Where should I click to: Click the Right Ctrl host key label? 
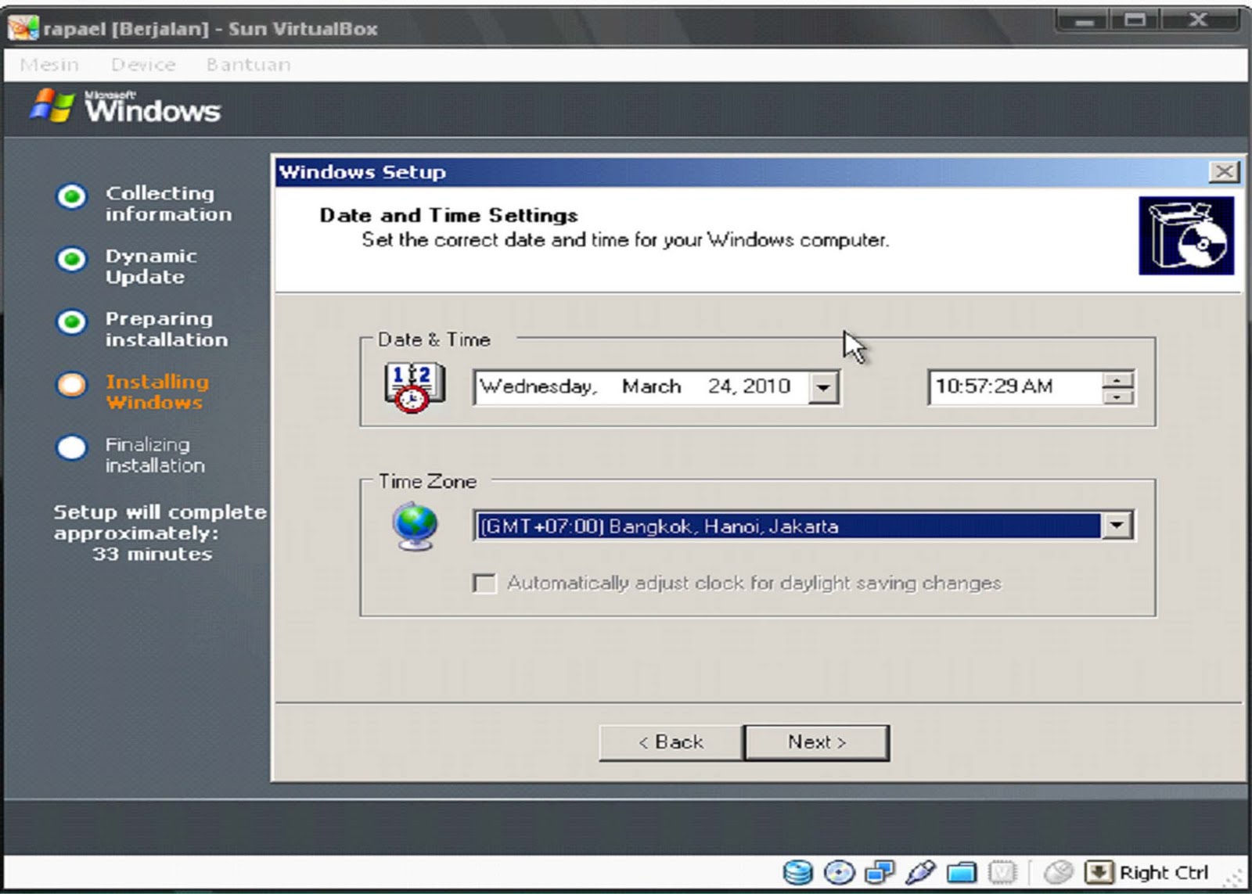[1164, 873]
